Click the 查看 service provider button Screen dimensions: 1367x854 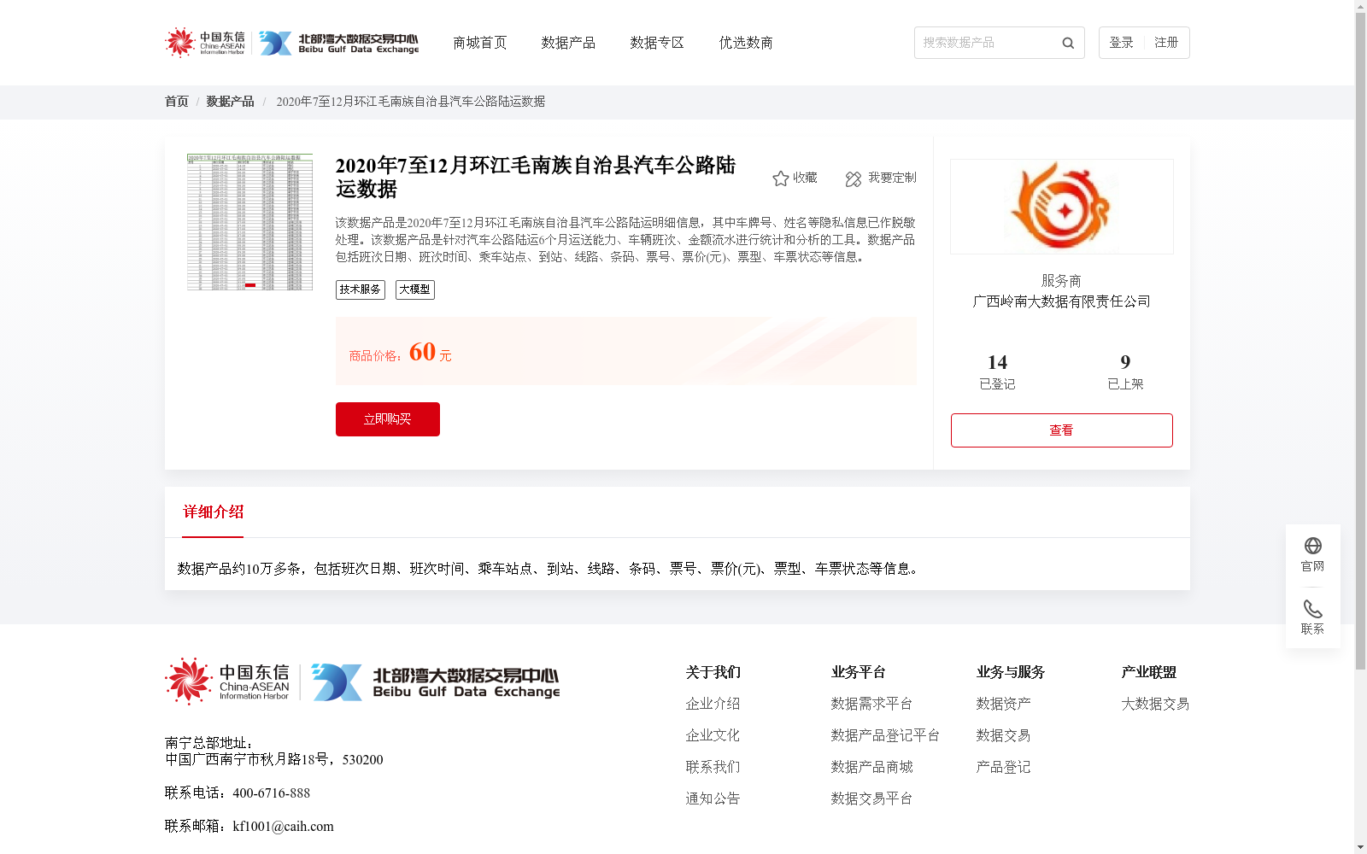point(1062,430)
